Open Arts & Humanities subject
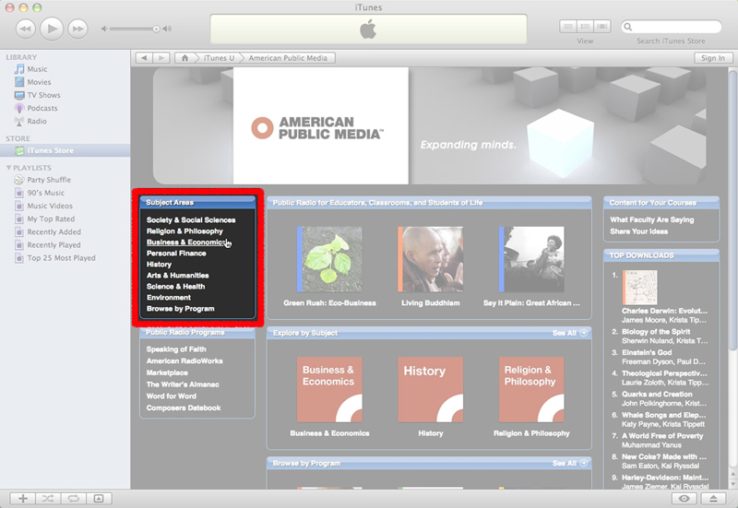The width and height of the screenshot is (738, 508). pos(177,276)
